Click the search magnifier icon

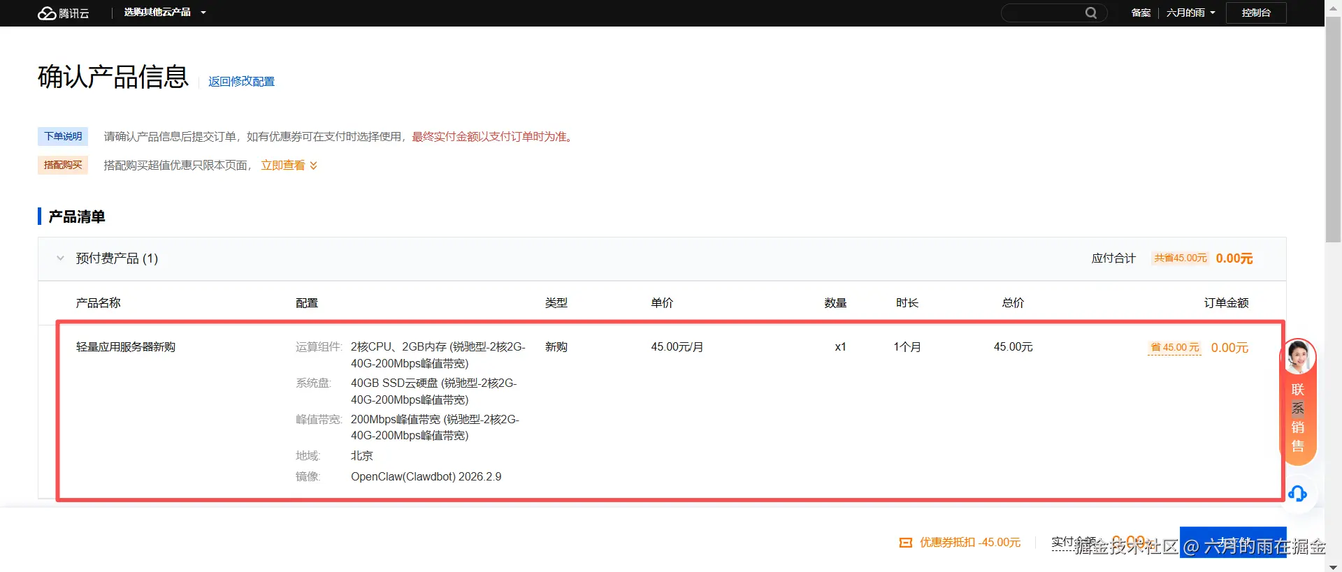[x=1090, y=13]
